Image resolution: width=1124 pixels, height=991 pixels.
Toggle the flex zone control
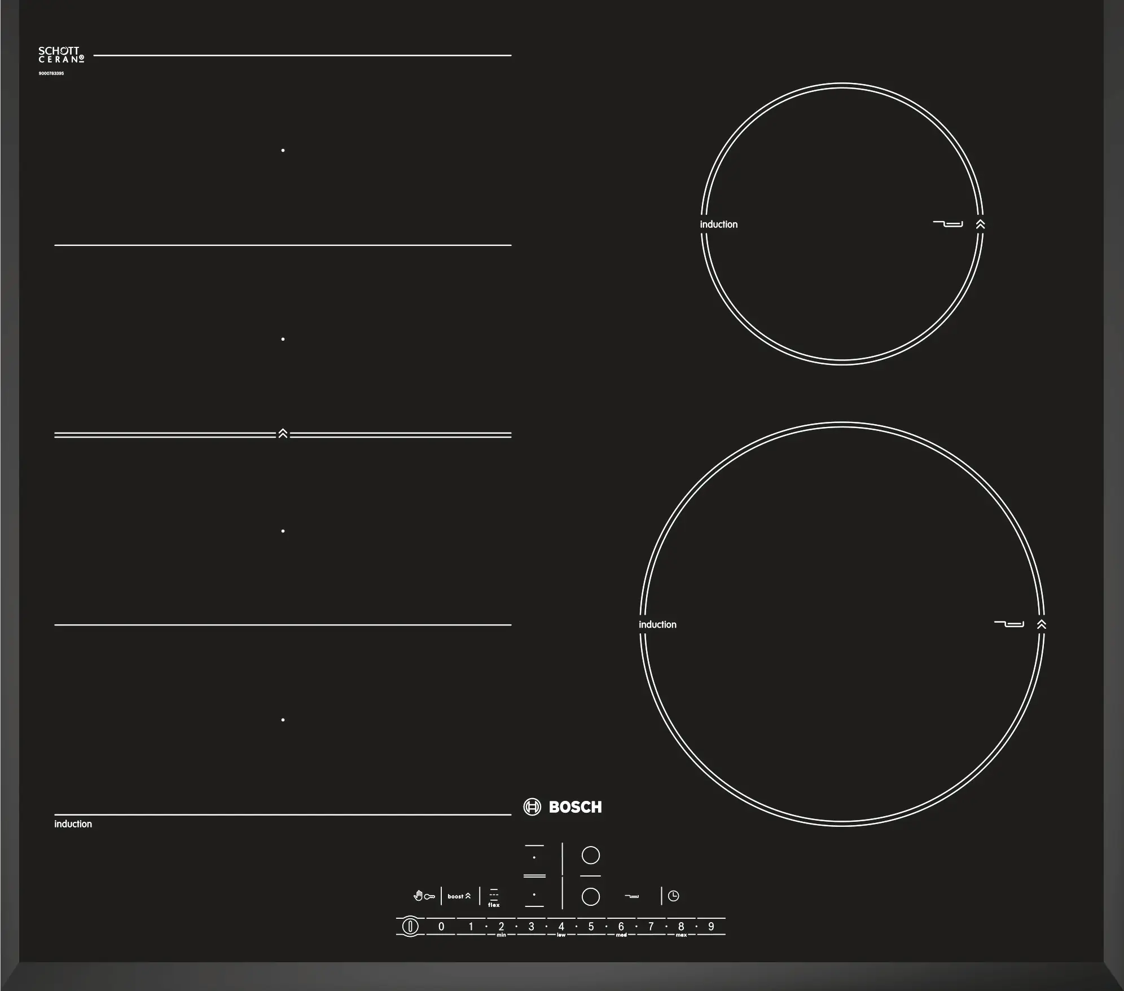pos(494,897)
